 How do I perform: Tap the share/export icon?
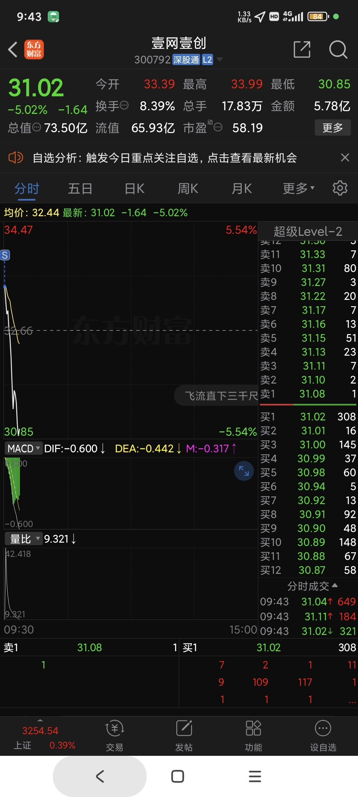coord(302,50)
